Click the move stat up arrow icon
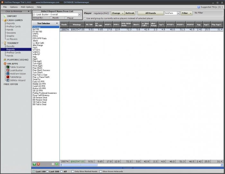The height and width of the screenshot is (174, 225). [x=53, y=164]
